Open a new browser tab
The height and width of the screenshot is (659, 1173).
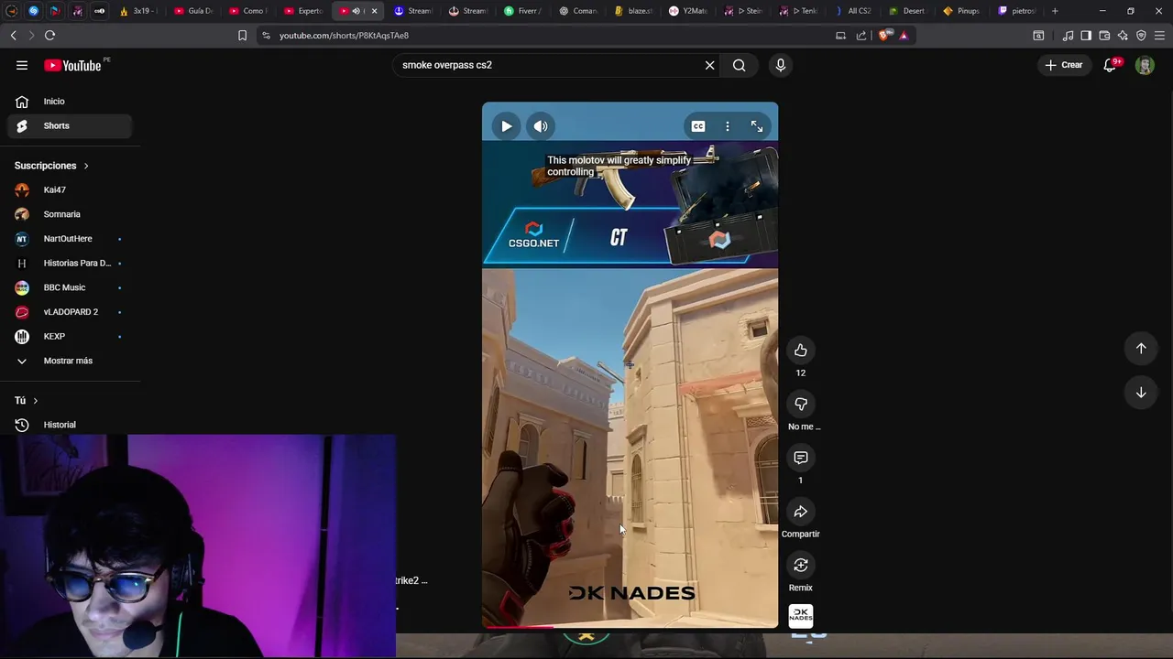coord(1055,11)
